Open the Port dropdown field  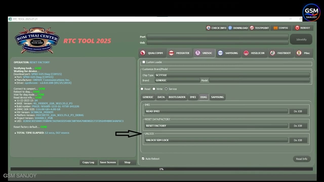217,37
